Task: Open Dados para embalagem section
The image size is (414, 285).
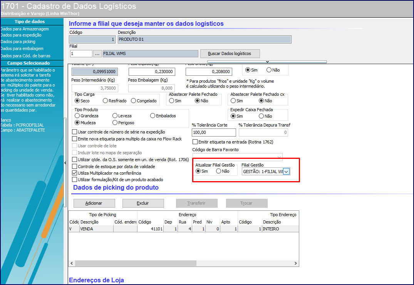Action: tap(22, 48)
